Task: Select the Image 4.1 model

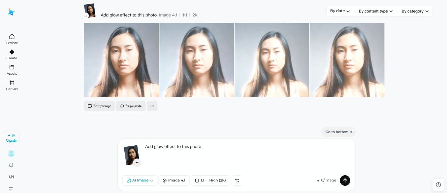Action: [174, 180]
